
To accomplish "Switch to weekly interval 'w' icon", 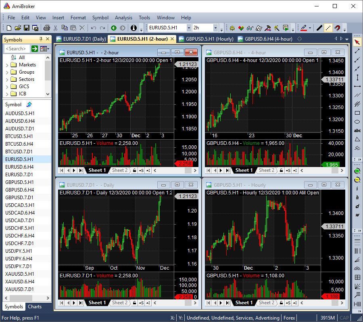I will coord(357,215).
